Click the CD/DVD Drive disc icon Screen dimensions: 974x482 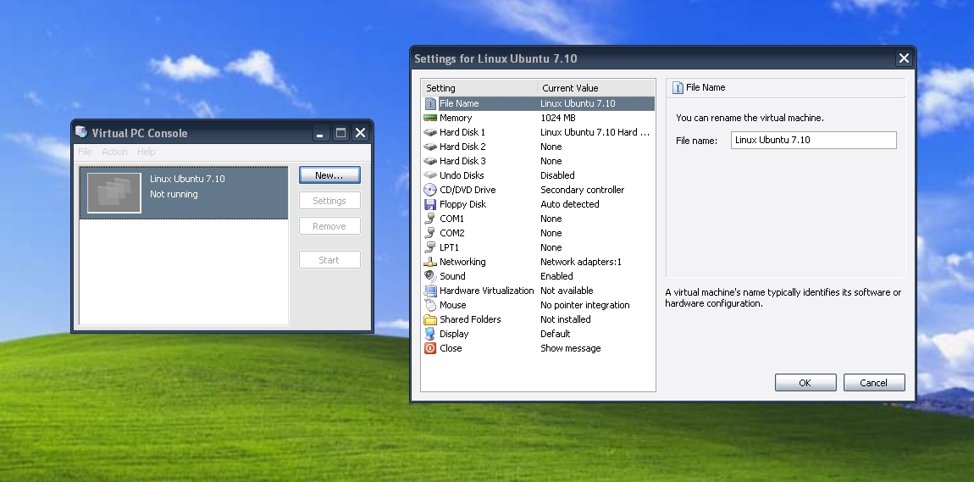(x=430, y=190)
